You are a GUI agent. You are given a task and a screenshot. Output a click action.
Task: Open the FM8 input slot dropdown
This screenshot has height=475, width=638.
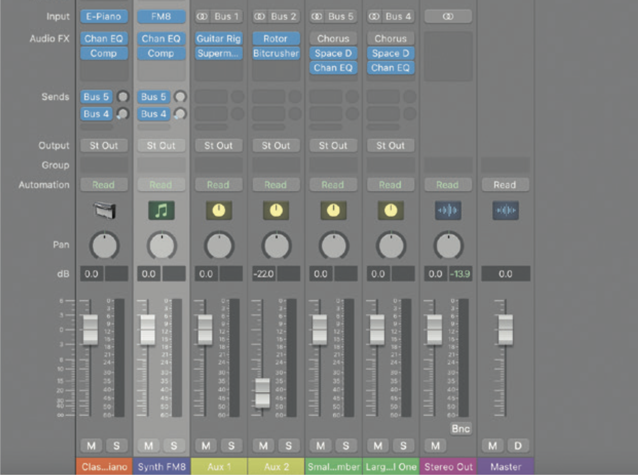(161, 16)
